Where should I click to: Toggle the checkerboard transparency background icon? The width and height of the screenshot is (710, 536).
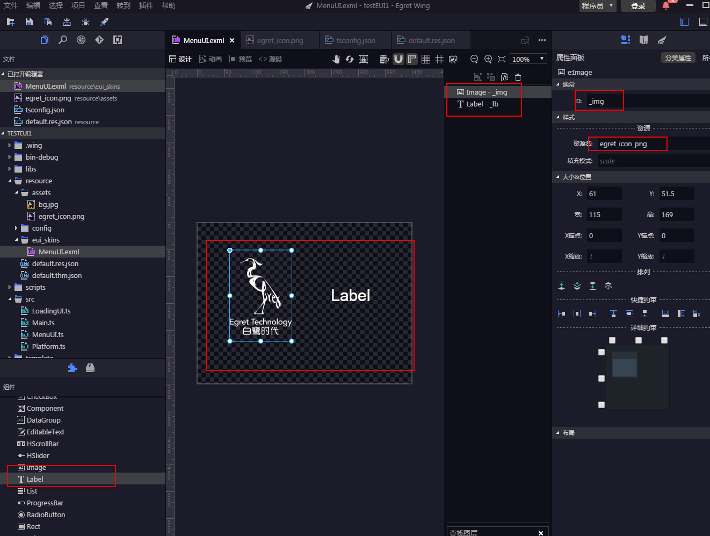point(453,59)
